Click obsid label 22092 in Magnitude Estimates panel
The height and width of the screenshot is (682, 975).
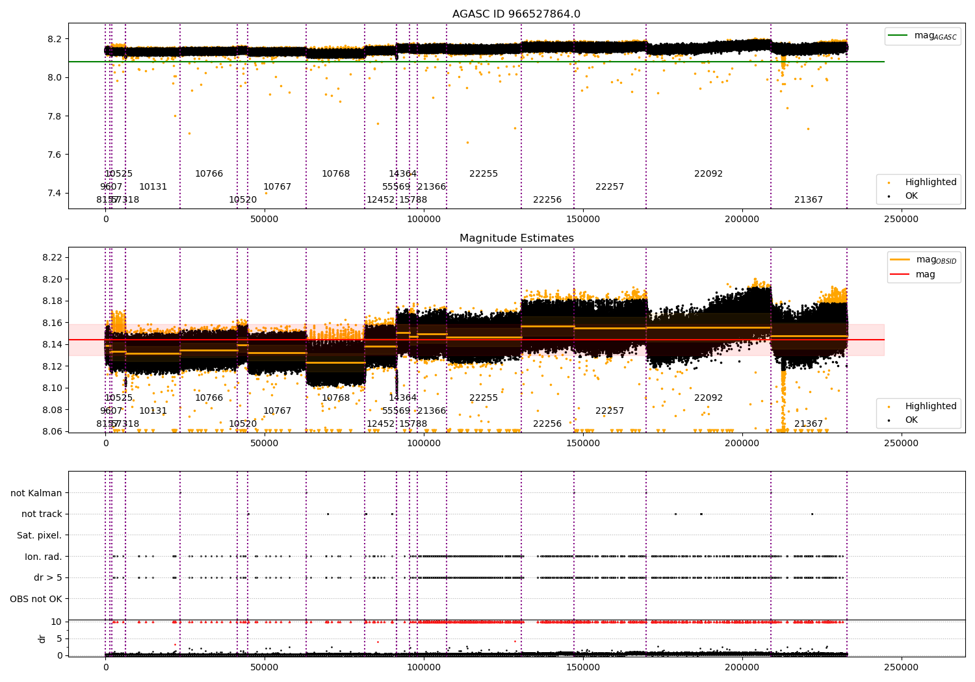pos(708,398)
